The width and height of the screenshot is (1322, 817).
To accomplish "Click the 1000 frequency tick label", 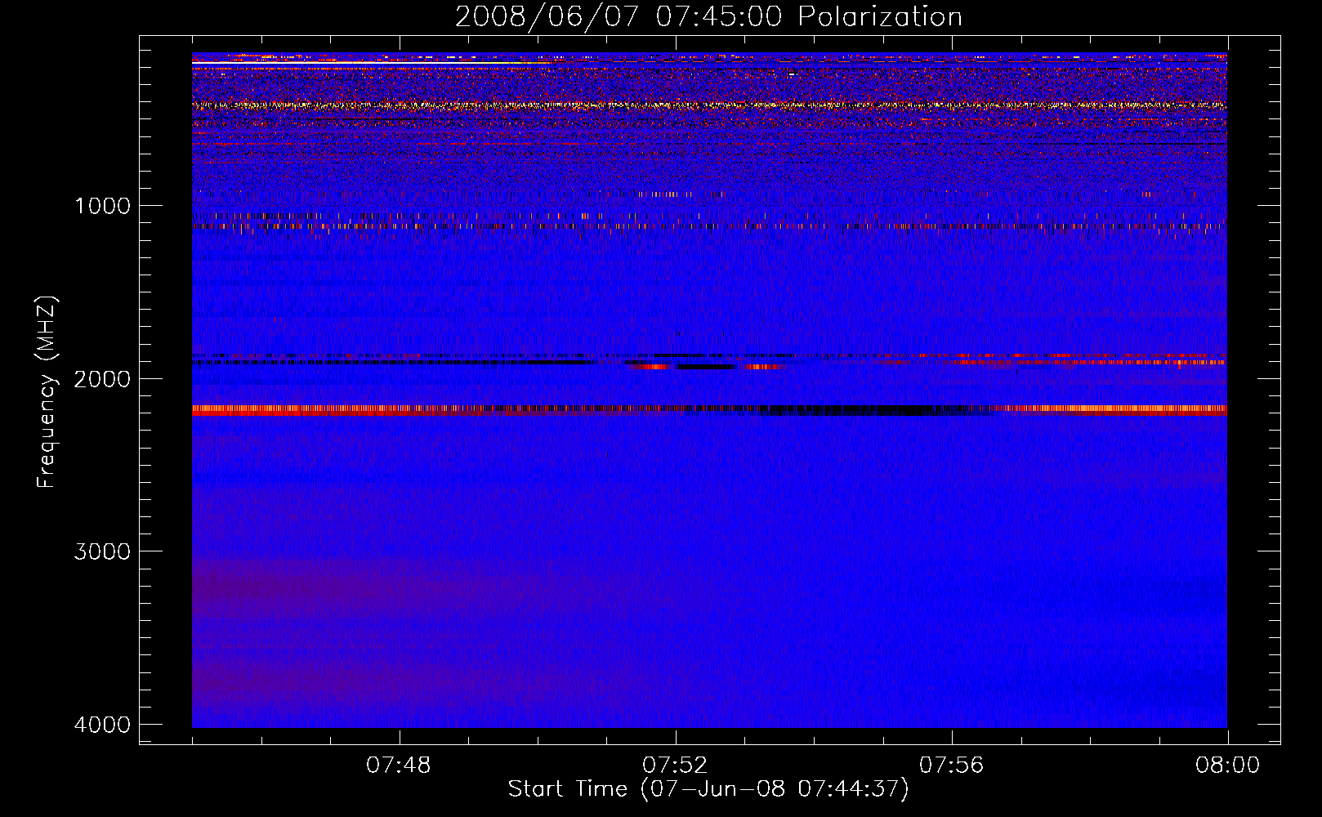I will [x=102, y=205].
